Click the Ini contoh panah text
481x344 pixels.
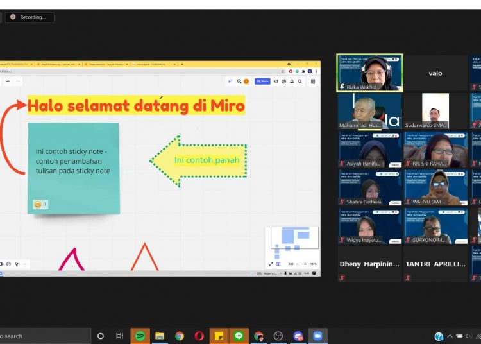coord(207,160)
